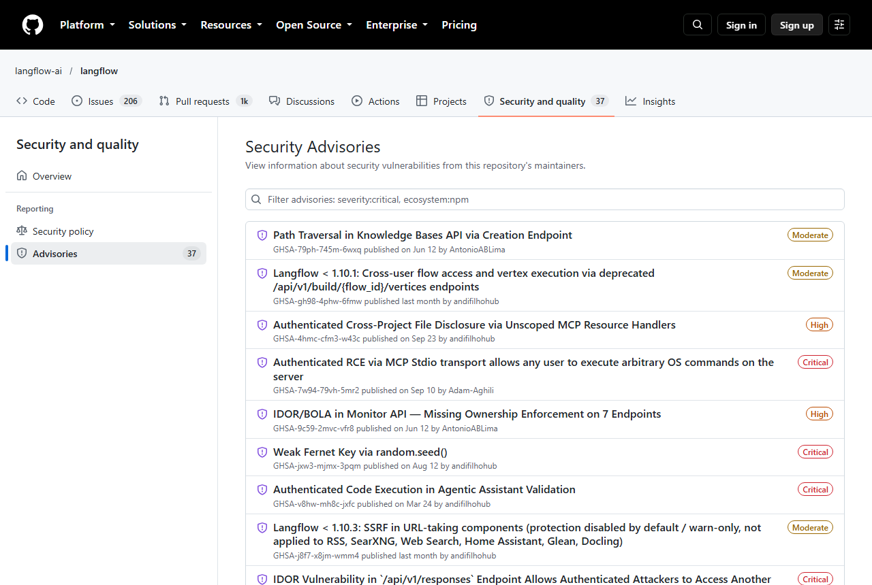Open the GitHub homepage logo
Viewport: 872px width, 585px height.
click(x=33, y=24)
